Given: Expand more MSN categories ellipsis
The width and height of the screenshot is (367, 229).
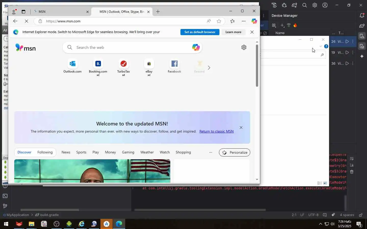Looking at the screenshot, I should pos(211,152).
